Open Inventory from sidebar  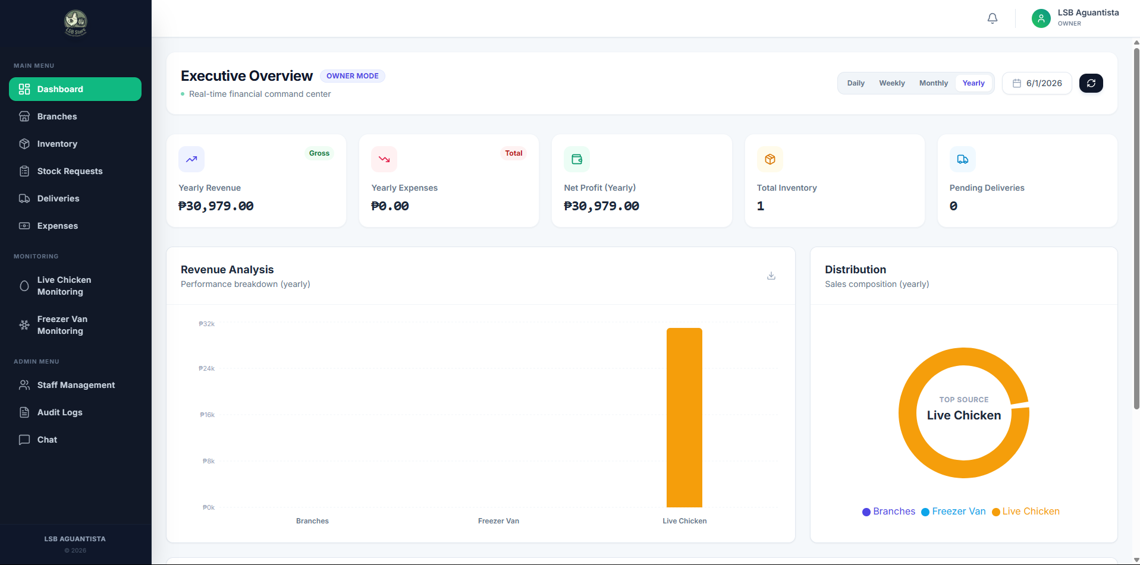pos(75,144)
